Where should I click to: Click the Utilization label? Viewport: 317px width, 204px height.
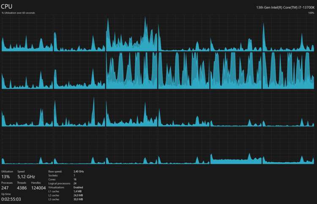click(x=7, y=171)
